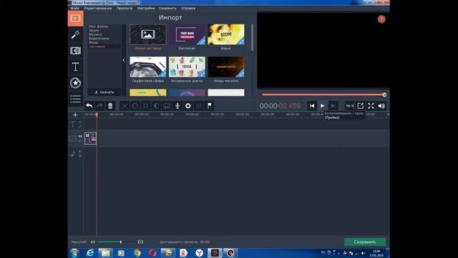Toggle the audio track link icon

tap(80, 156)
